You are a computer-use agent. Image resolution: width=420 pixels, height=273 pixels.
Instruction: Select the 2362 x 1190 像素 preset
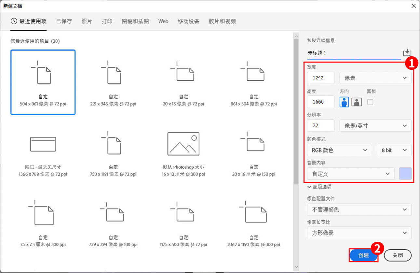[254, 223]
